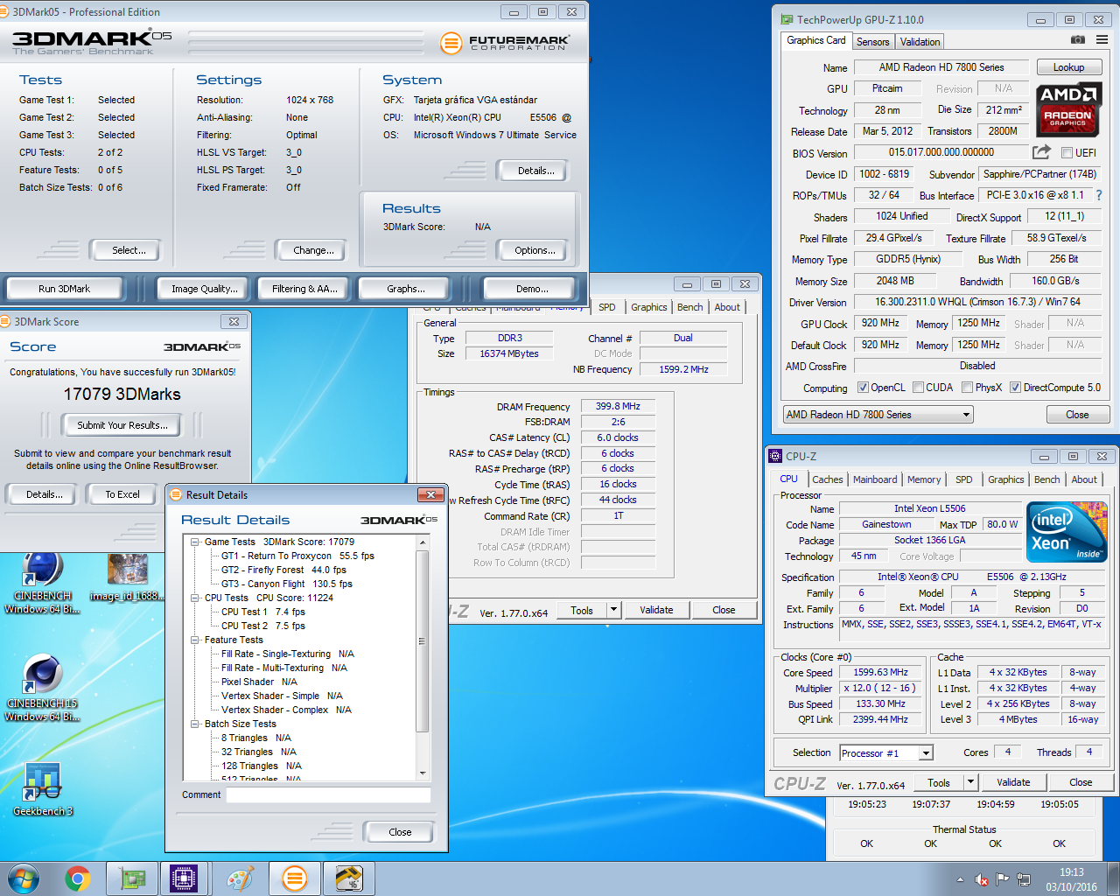Screen dimensions: 1120x896
Task: Switch to 3DMark05 orange taskbar icon
Action: (295, 878)
